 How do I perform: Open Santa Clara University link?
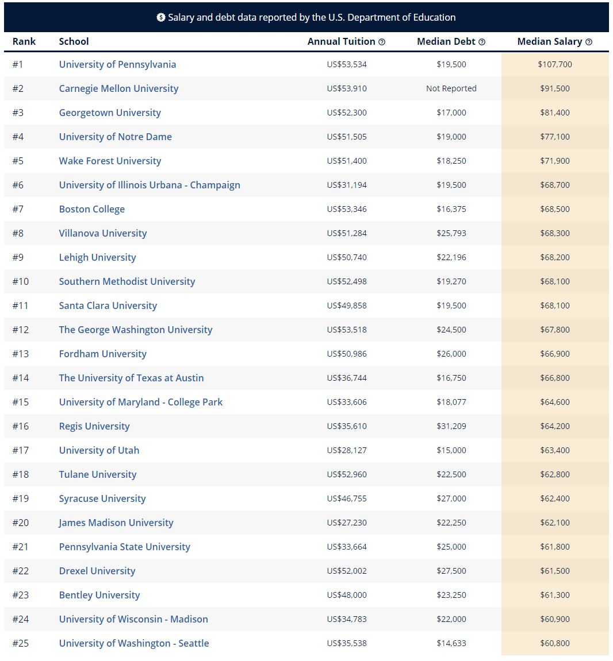point(108,306)
